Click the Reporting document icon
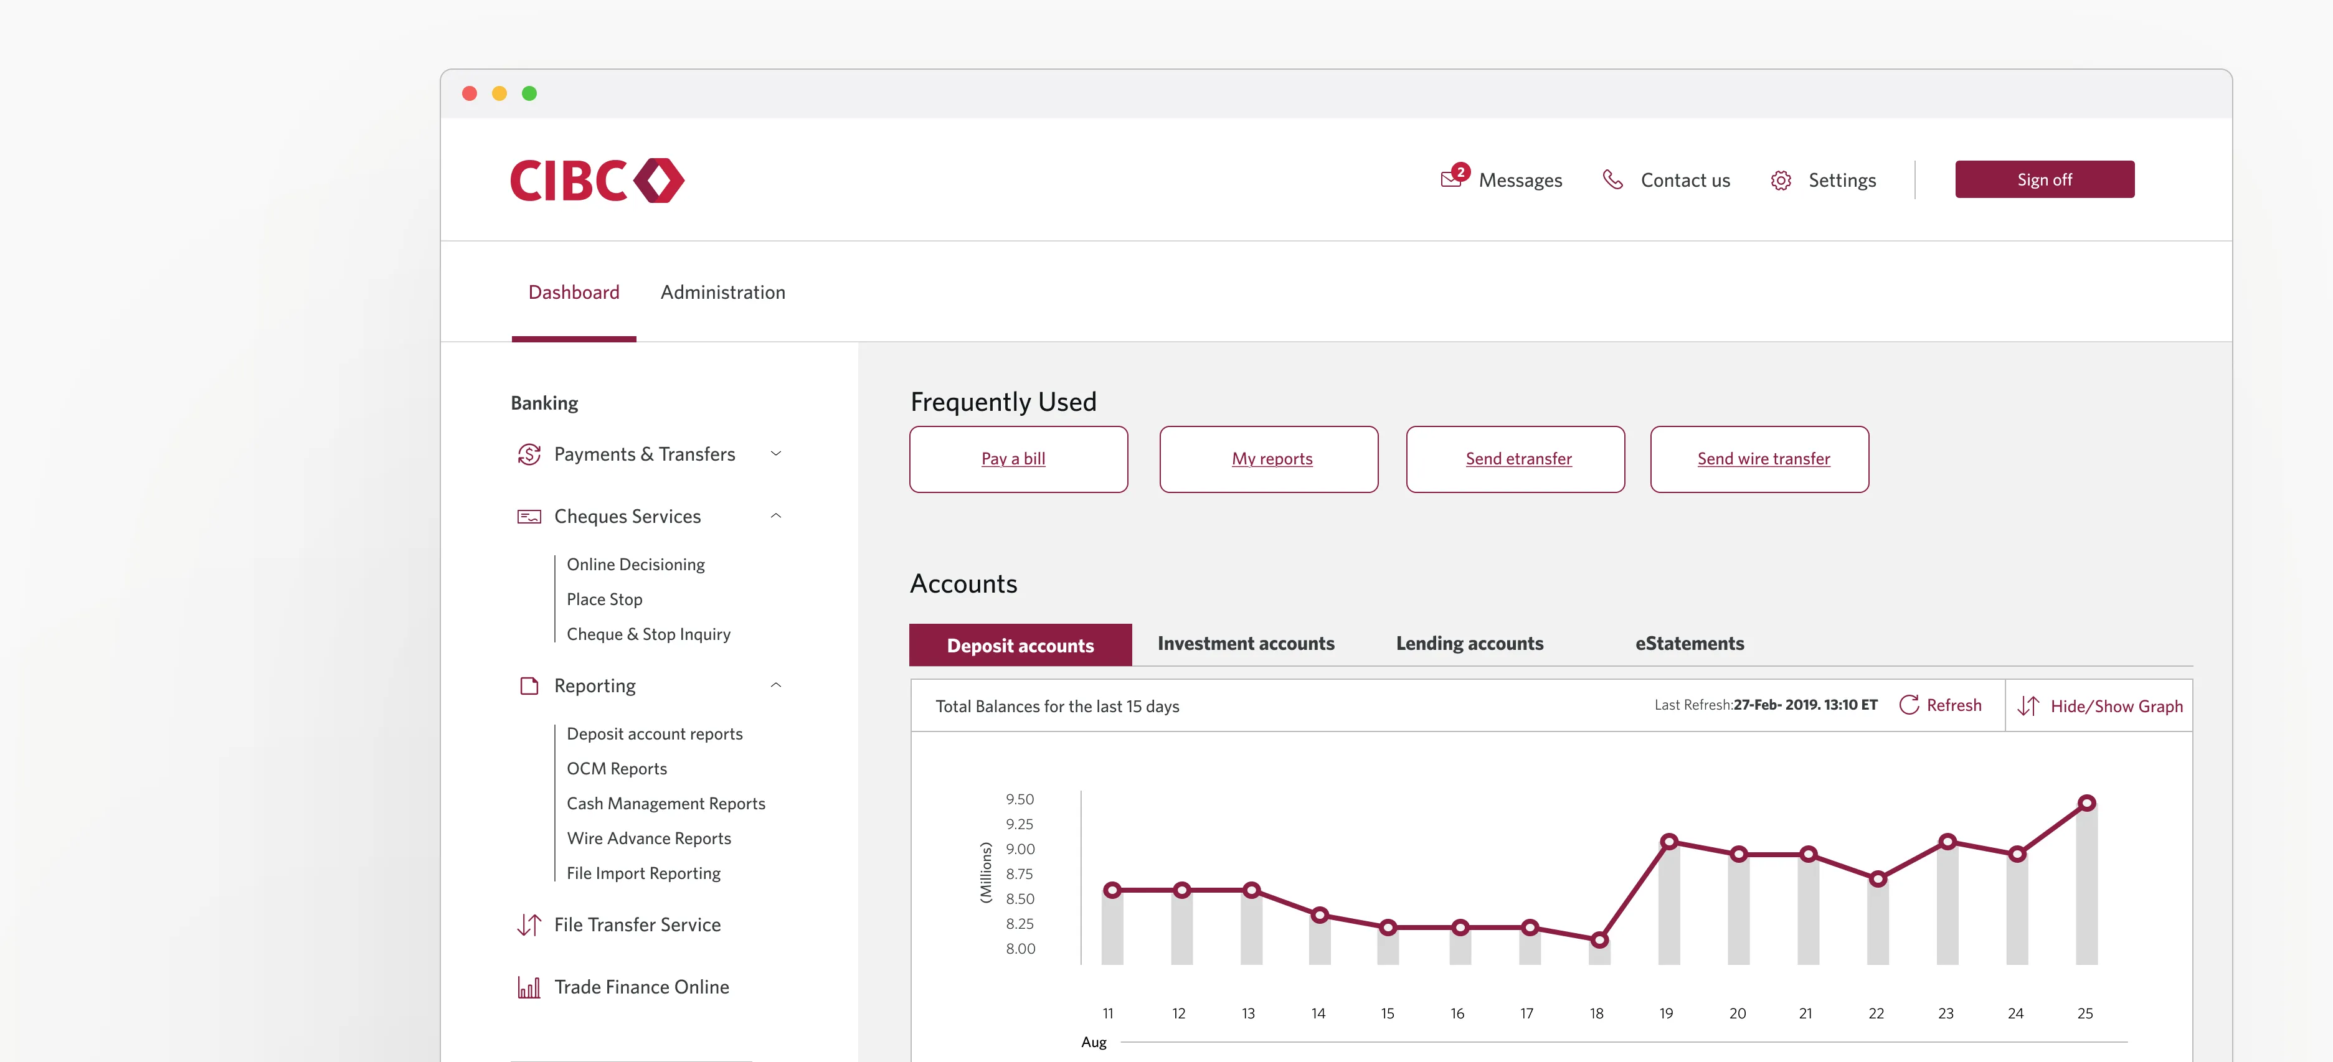2333x1062 pixels. pyautogui.click(x=529, y=686)
